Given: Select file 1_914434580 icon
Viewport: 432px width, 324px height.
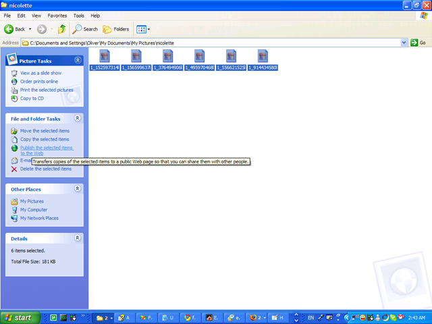Looking at the screenshot, I should [263, 56].
